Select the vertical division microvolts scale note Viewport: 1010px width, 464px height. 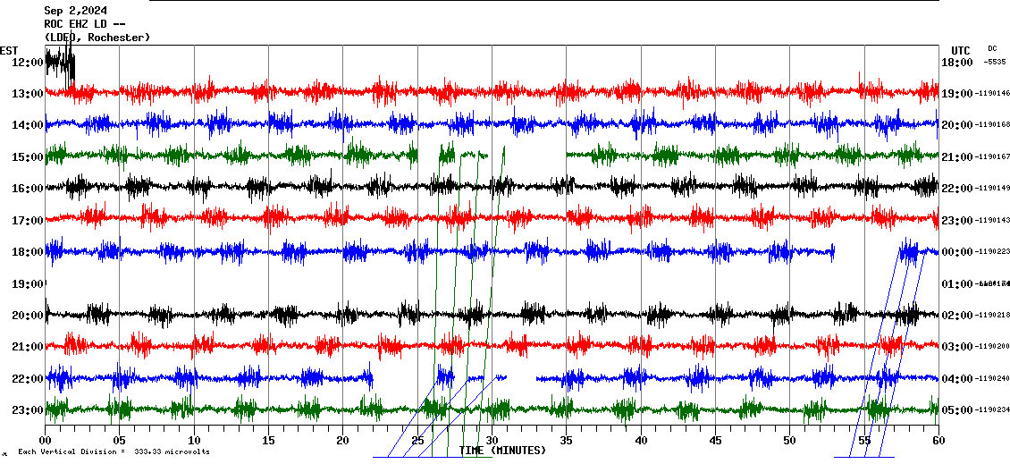(114, 451)
